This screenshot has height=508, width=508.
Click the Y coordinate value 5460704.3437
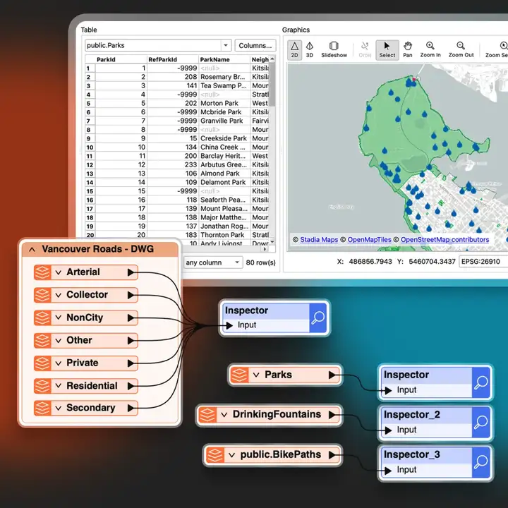(432, 262)
